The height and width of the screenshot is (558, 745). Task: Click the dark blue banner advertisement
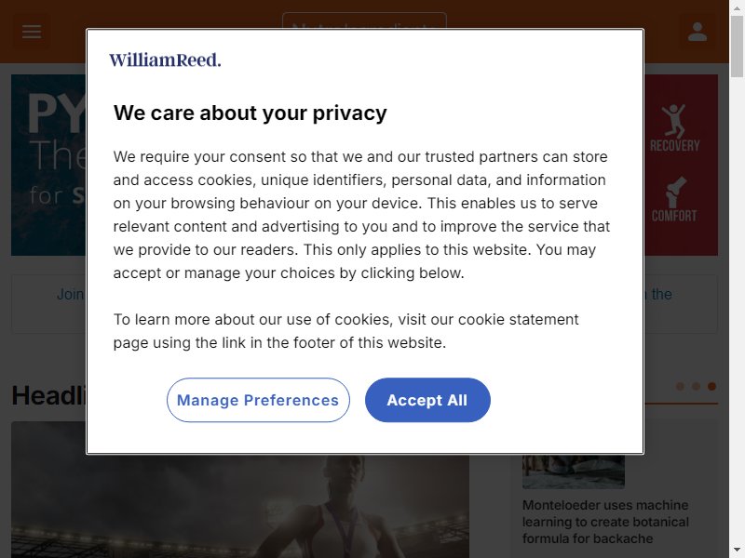(x=49, y=165)
